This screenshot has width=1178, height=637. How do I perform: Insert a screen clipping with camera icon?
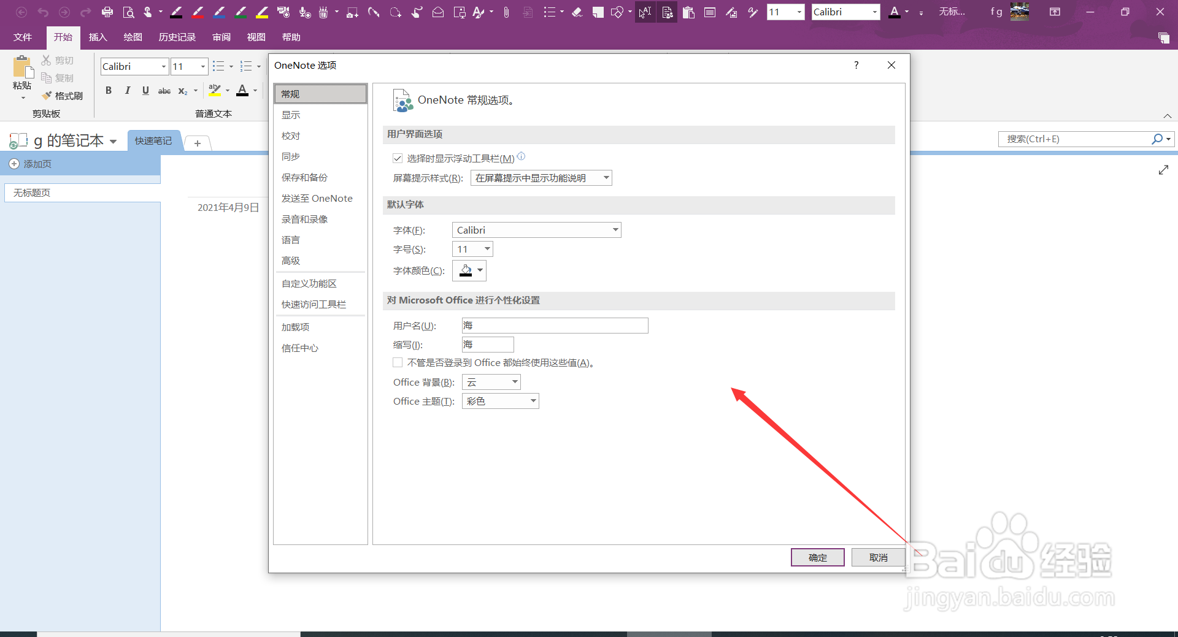pyautogui.click(x=352, y=12)
